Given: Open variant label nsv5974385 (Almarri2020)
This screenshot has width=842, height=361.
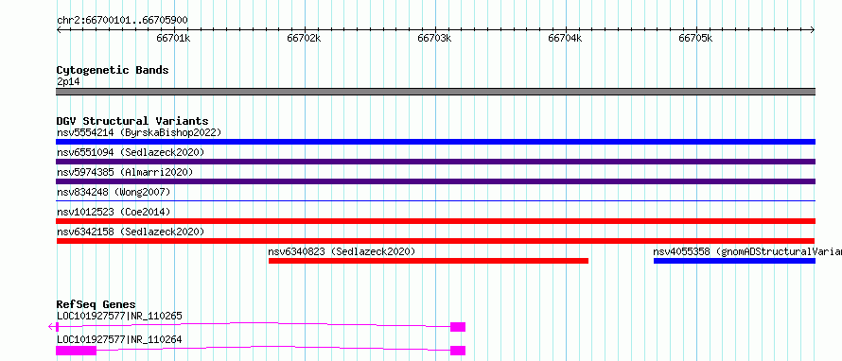Looking at the screenshot, I should pos(125,172).
